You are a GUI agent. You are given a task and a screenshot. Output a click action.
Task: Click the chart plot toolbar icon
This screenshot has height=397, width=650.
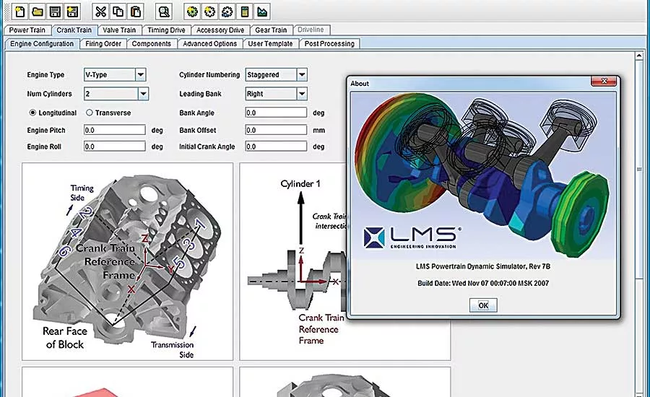point(262,12)
